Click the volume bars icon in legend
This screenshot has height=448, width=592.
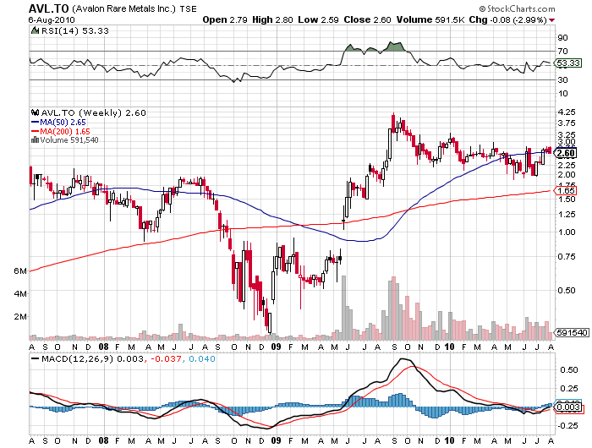[36, 139]
